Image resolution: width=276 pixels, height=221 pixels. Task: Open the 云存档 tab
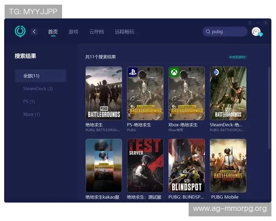tap(97, 32)
